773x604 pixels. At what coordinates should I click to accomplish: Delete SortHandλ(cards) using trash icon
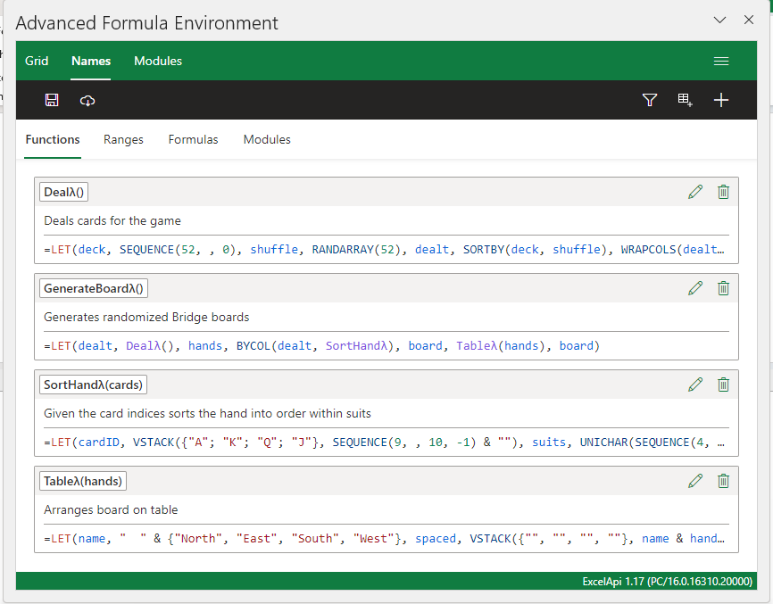click(x=723, y=385)
